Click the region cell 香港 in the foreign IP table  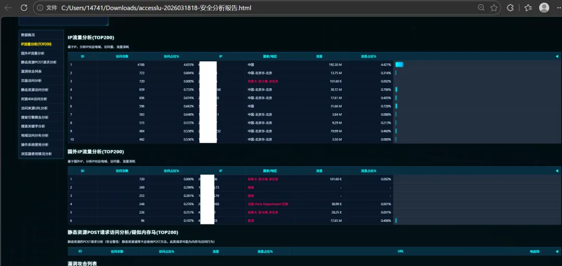[250, 220]
